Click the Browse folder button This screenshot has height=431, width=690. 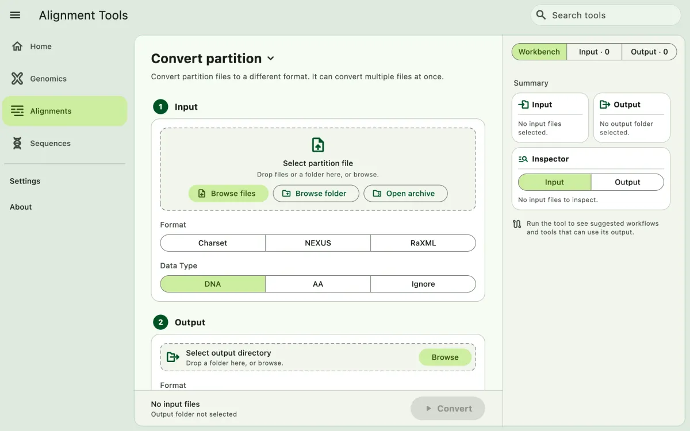pos(316,194)
